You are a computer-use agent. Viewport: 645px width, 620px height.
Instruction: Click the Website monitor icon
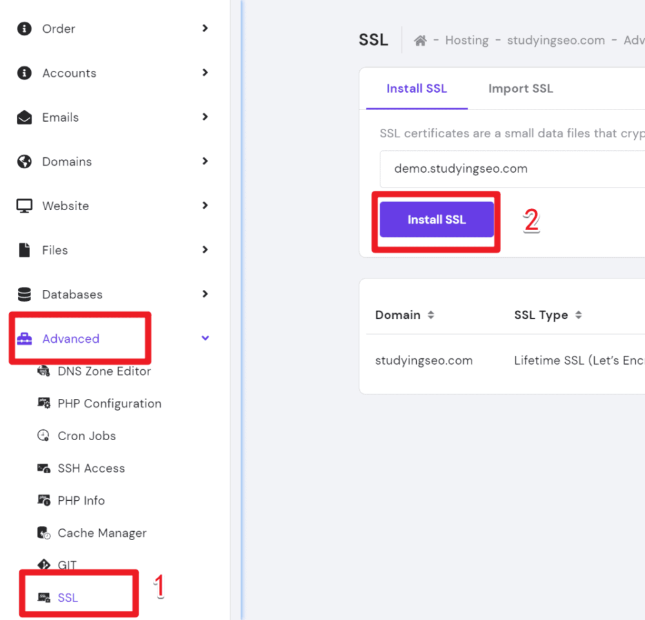tap(25, 206)
